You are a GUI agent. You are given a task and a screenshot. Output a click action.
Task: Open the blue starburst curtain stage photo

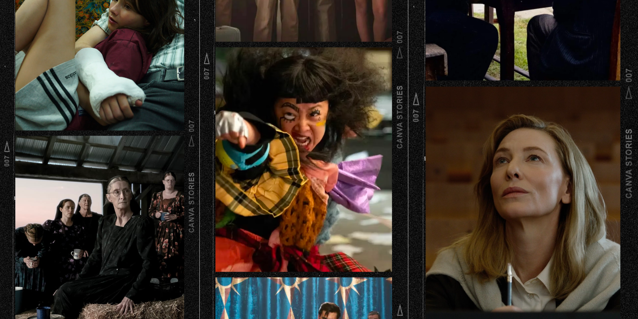(303, 298)
